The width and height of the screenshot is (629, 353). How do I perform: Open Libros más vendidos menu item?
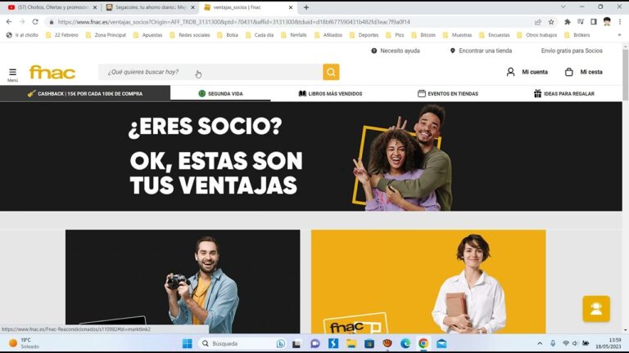point(331,94)
